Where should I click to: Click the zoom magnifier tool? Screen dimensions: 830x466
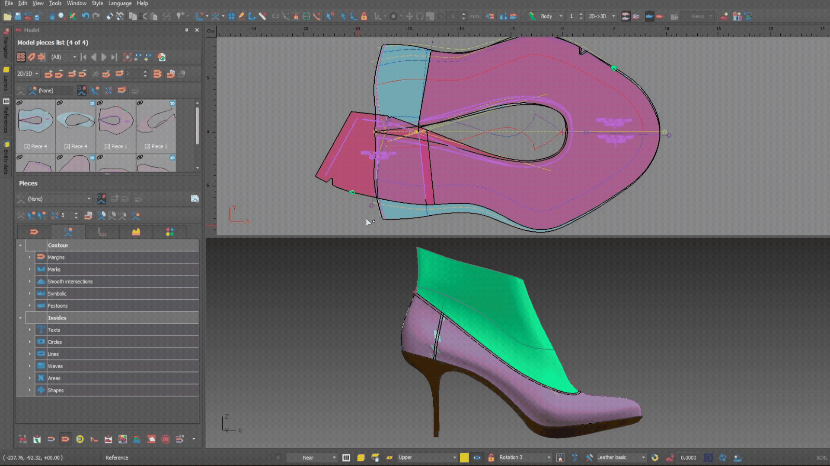coord(62,16)
